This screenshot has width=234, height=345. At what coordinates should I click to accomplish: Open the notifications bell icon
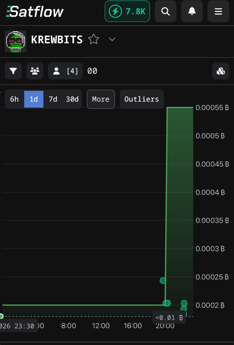coord(192,11)
